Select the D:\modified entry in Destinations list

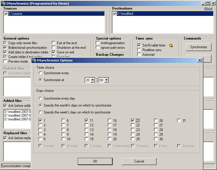165,14
